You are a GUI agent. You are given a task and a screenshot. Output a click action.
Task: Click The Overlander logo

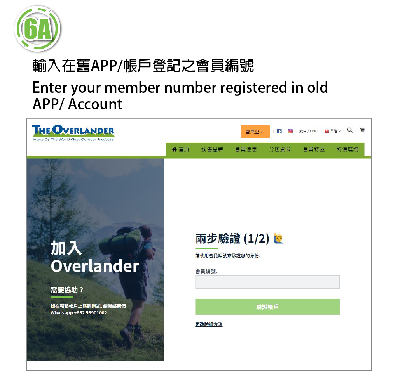[73, 133]
